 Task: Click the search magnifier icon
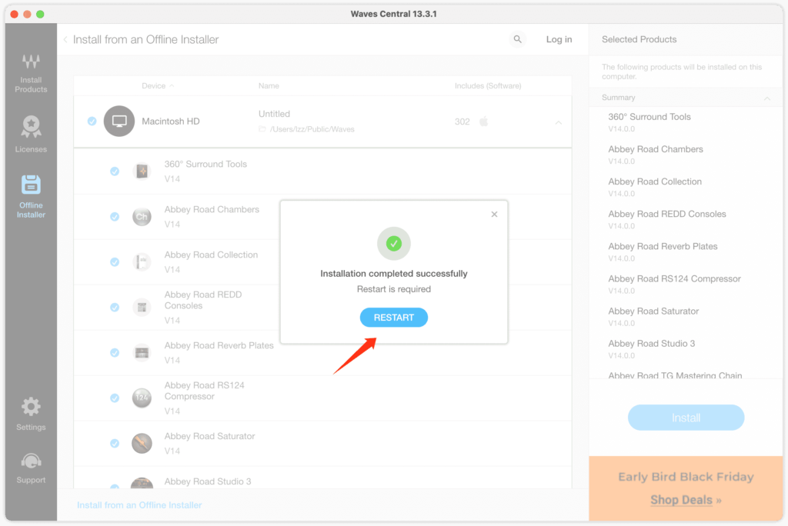click(517, 39)
